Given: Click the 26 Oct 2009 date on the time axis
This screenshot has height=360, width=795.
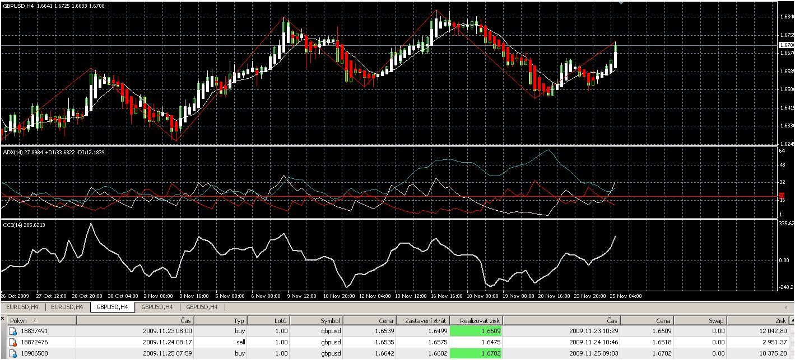Looking at the screenshot, I should point(16,296).
